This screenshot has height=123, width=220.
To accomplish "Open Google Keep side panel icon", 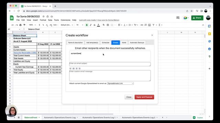I will tap(209, 34).
